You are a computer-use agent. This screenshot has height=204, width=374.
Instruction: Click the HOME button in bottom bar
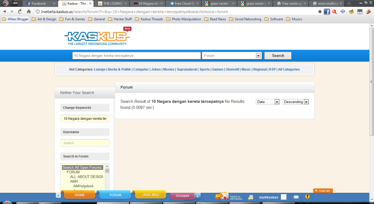(79, 195)
